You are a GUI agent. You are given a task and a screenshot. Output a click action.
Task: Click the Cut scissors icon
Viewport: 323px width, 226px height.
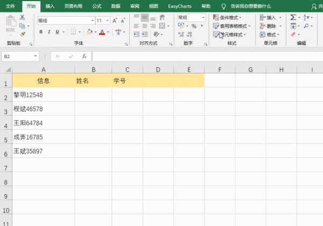(22, 18)
